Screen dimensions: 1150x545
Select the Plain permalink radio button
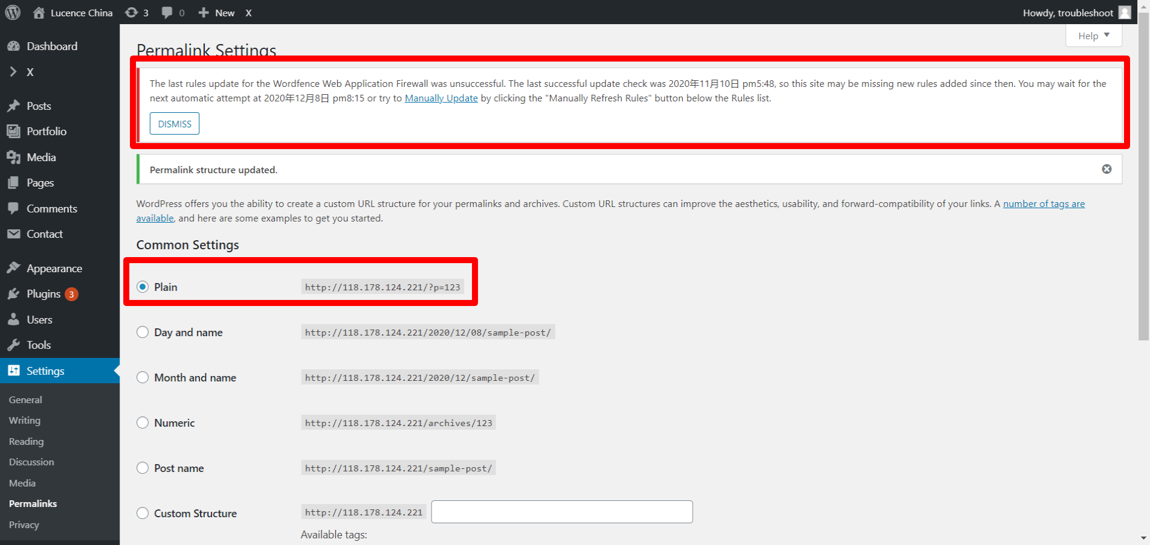[143, 287]
